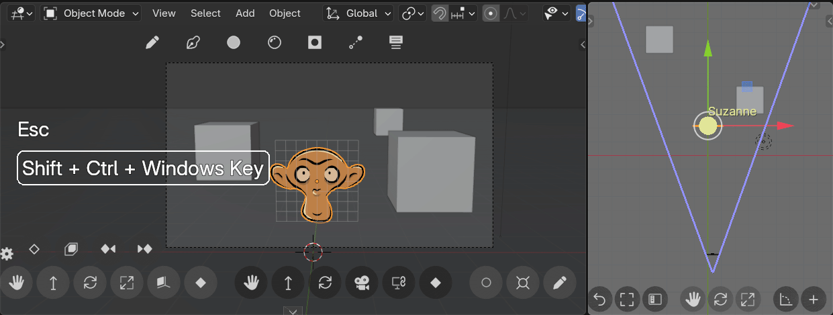Jump to next keyframe icon
The image size is (833, 315).
[x=145, y=249]
